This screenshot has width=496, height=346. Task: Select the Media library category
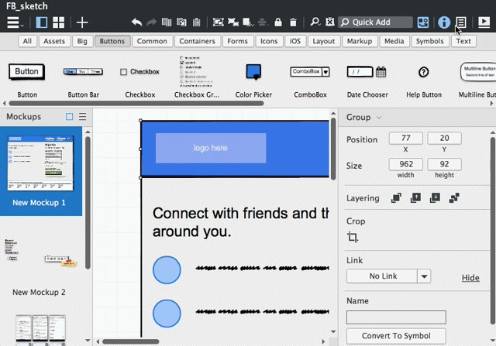click(x=394, y=41)
